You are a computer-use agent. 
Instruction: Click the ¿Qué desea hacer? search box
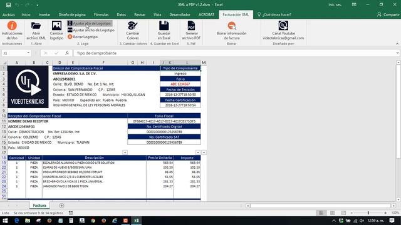(x=274, y=14)
